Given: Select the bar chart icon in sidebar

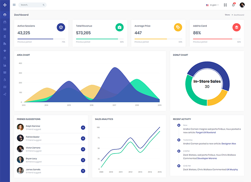Looking at the screenshot, I should (5, 65).
